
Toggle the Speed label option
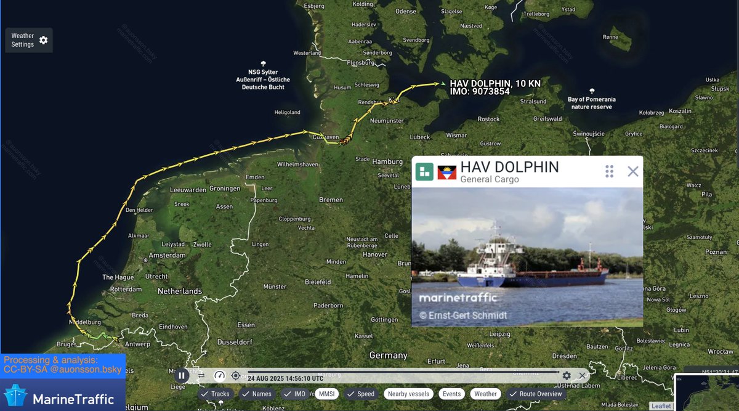pos(361,394)
